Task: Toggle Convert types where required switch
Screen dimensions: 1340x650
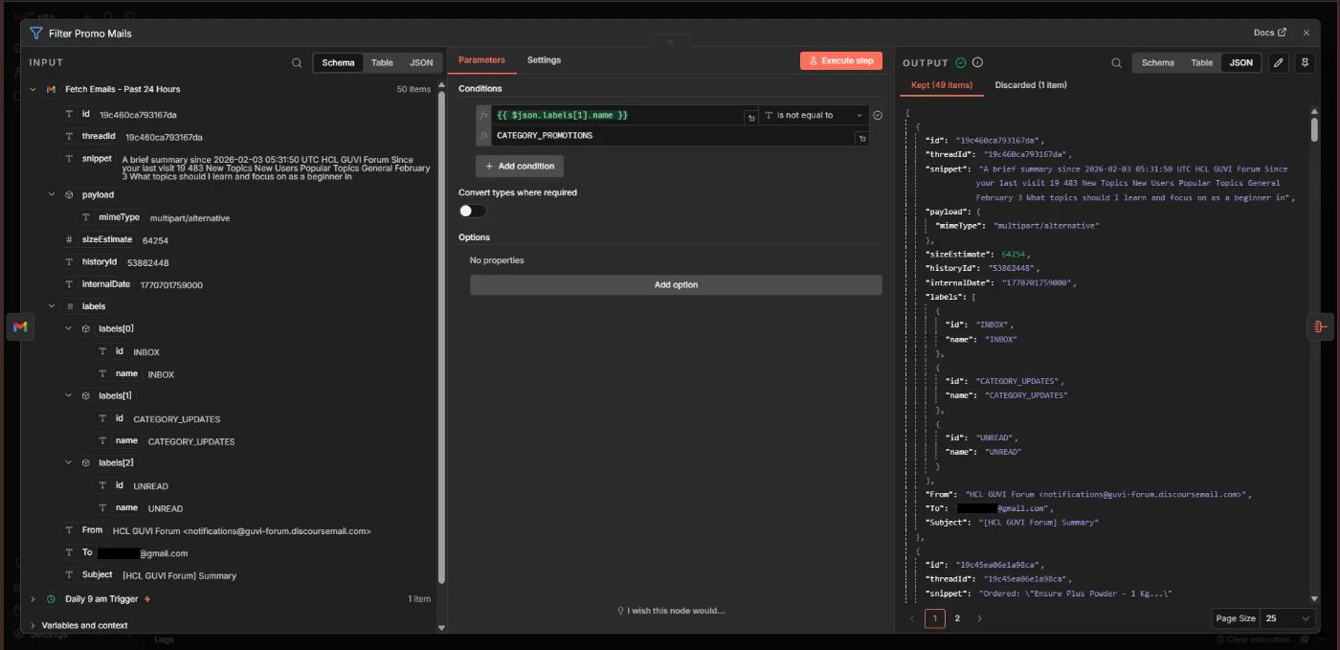Action: click(472, 211)
